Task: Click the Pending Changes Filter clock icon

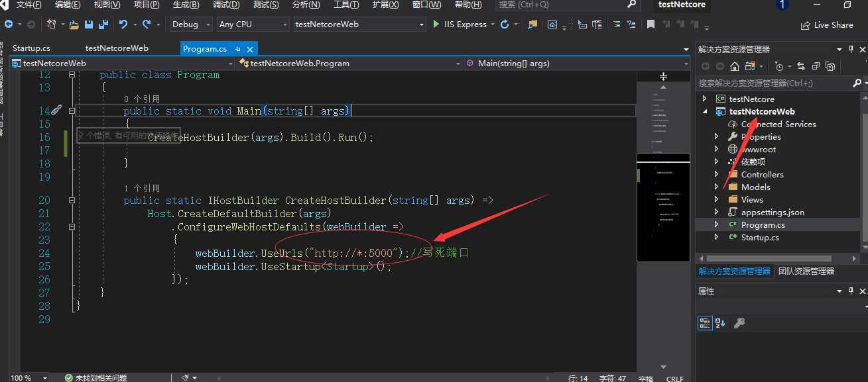Action: 779,66
